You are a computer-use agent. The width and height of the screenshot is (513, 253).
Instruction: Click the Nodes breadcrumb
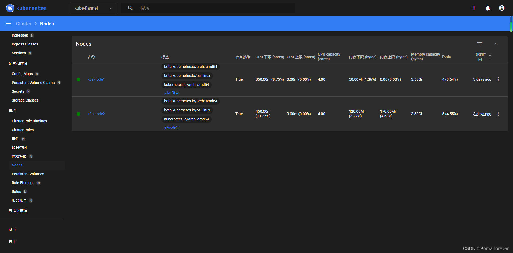[x=47, y=24]
